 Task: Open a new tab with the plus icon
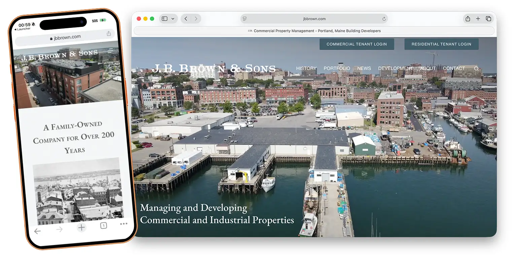tap(478, 19)
